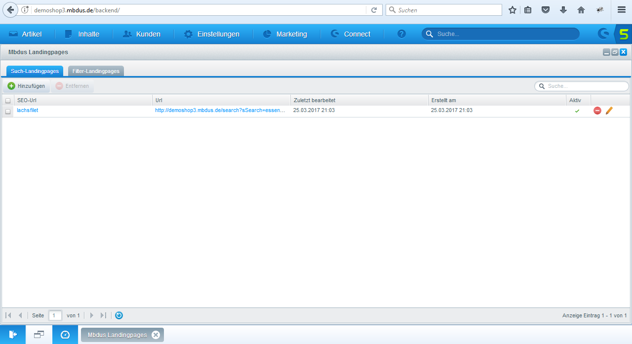Open the Firefox hamburger menu
Screen dimensions: 632x344
point(621,10)
